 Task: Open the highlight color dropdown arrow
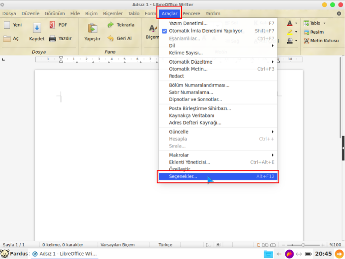296,32
